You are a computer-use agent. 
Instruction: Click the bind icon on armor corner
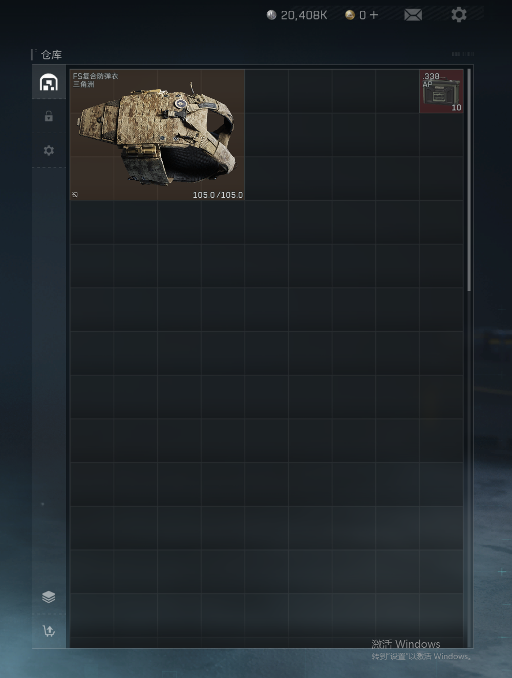coord(75,195)
